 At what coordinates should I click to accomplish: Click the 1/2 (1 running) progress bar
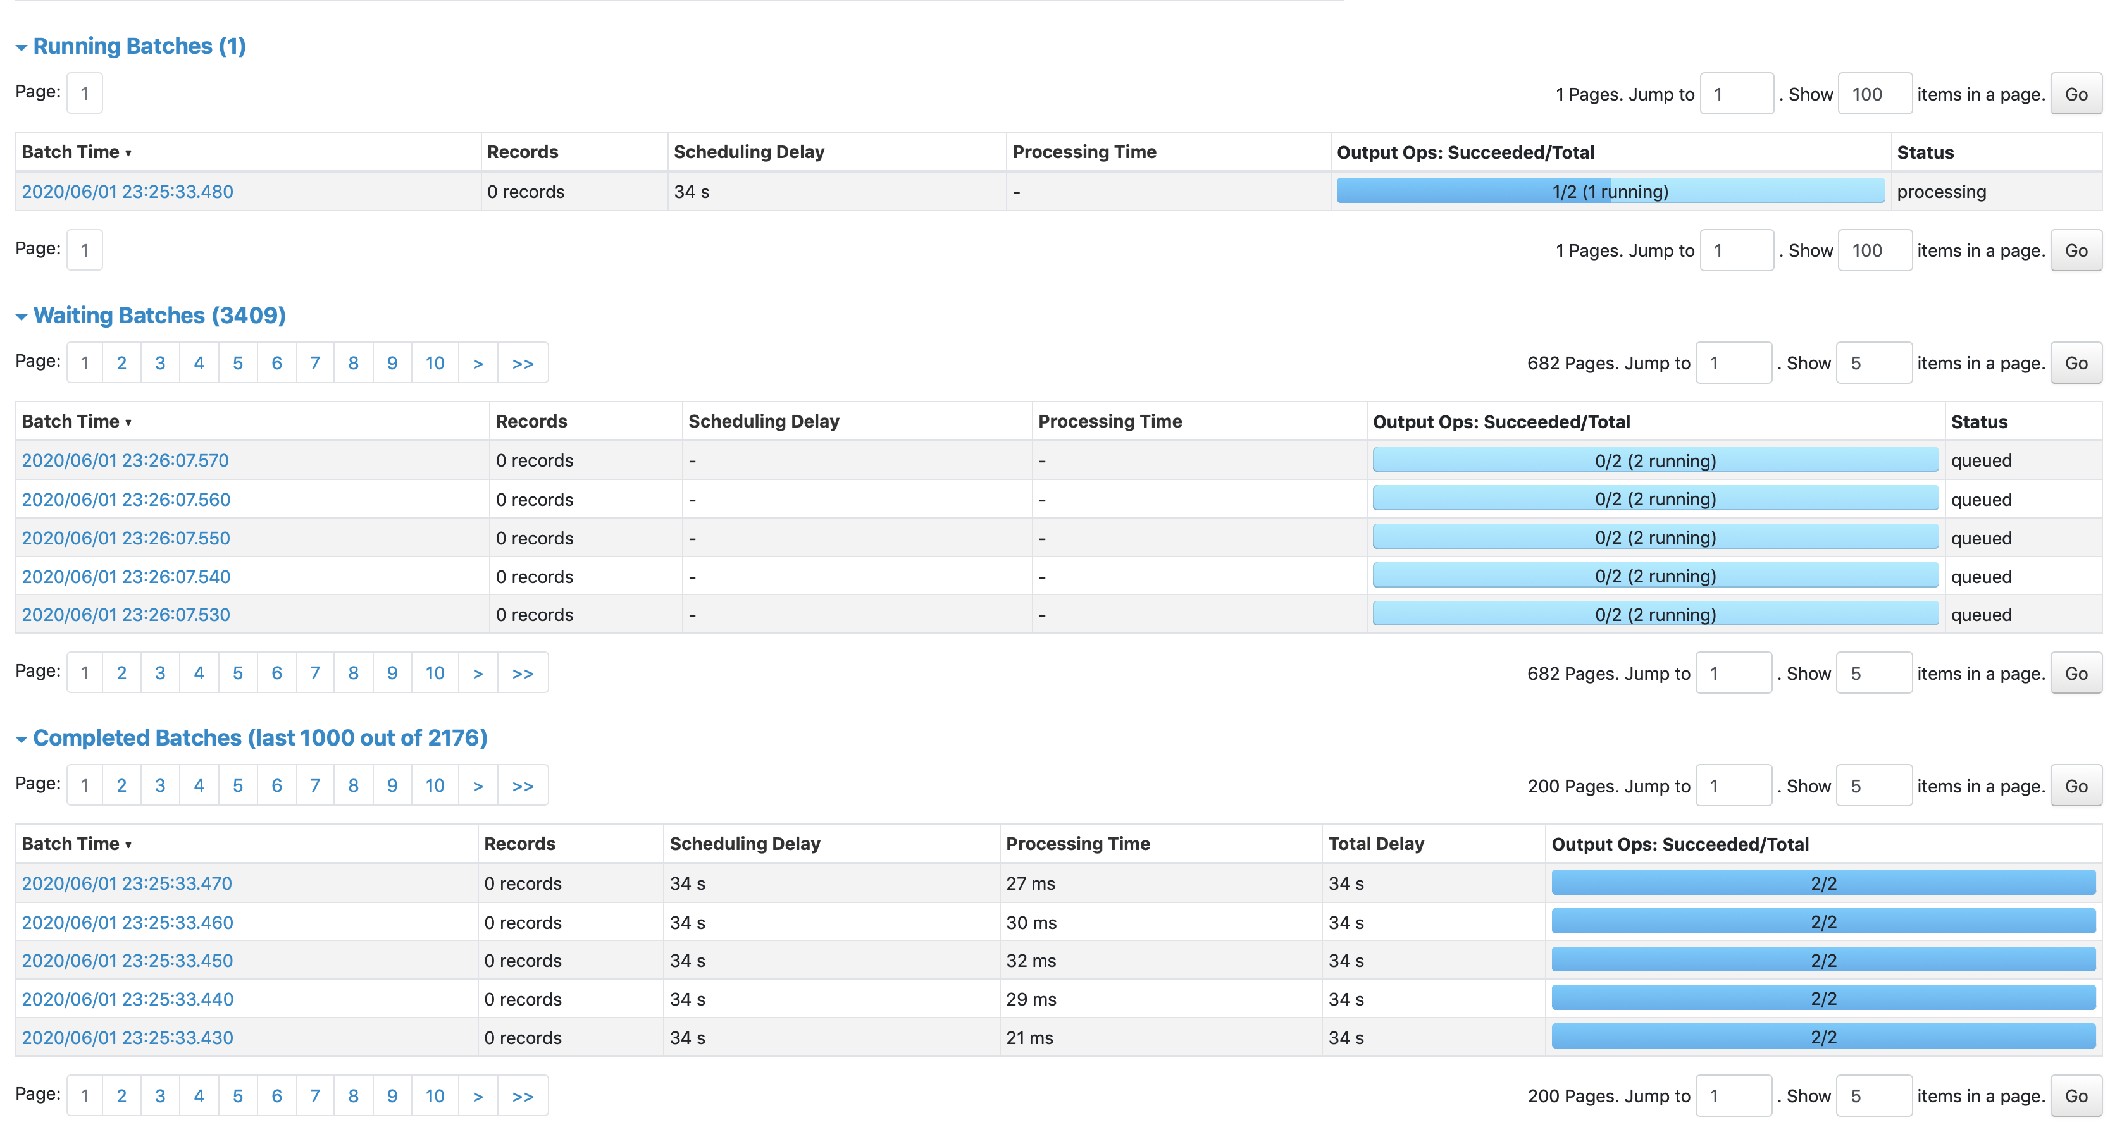(x=1610, y=192)
